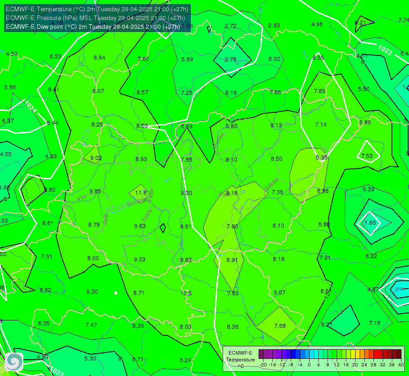Image resolution: width=409 pixels, height=376 pixels.
Task: Click the 9.63 temperature value
Action: pos(140,226)
